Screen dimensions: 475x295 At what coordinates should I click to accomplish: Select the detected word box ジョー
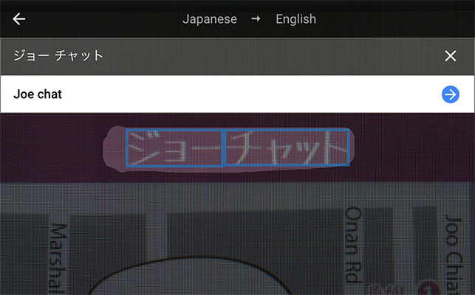pyautogui.click(x=175, y=148)
